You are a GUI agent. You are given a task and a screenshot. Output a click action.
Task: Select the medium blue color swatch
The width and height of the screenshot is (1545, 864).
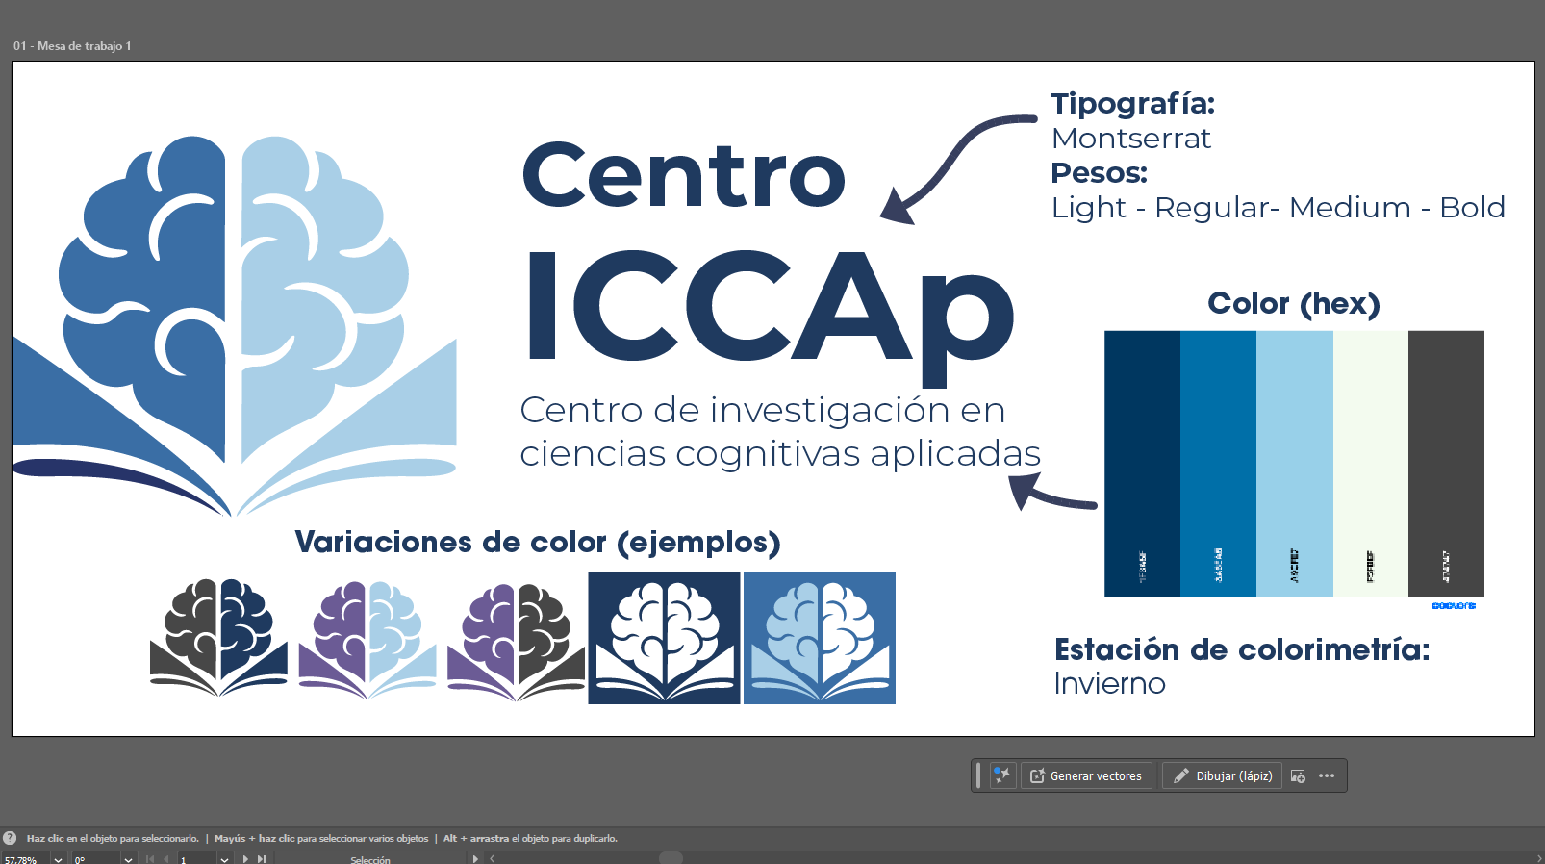(1218, 464)
